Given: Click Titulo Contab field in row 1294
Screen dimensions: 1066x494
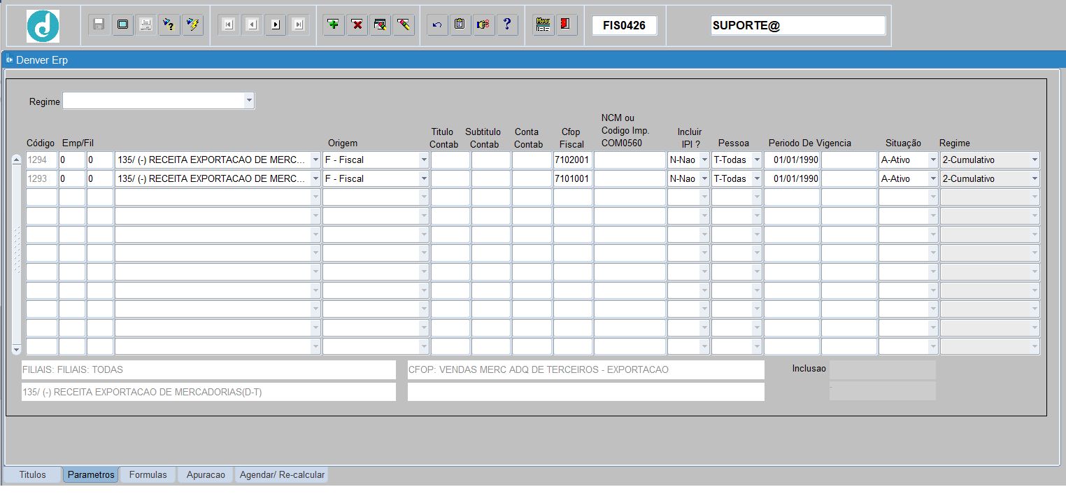Looking at the screenshot, I should [x=450, y=160].
